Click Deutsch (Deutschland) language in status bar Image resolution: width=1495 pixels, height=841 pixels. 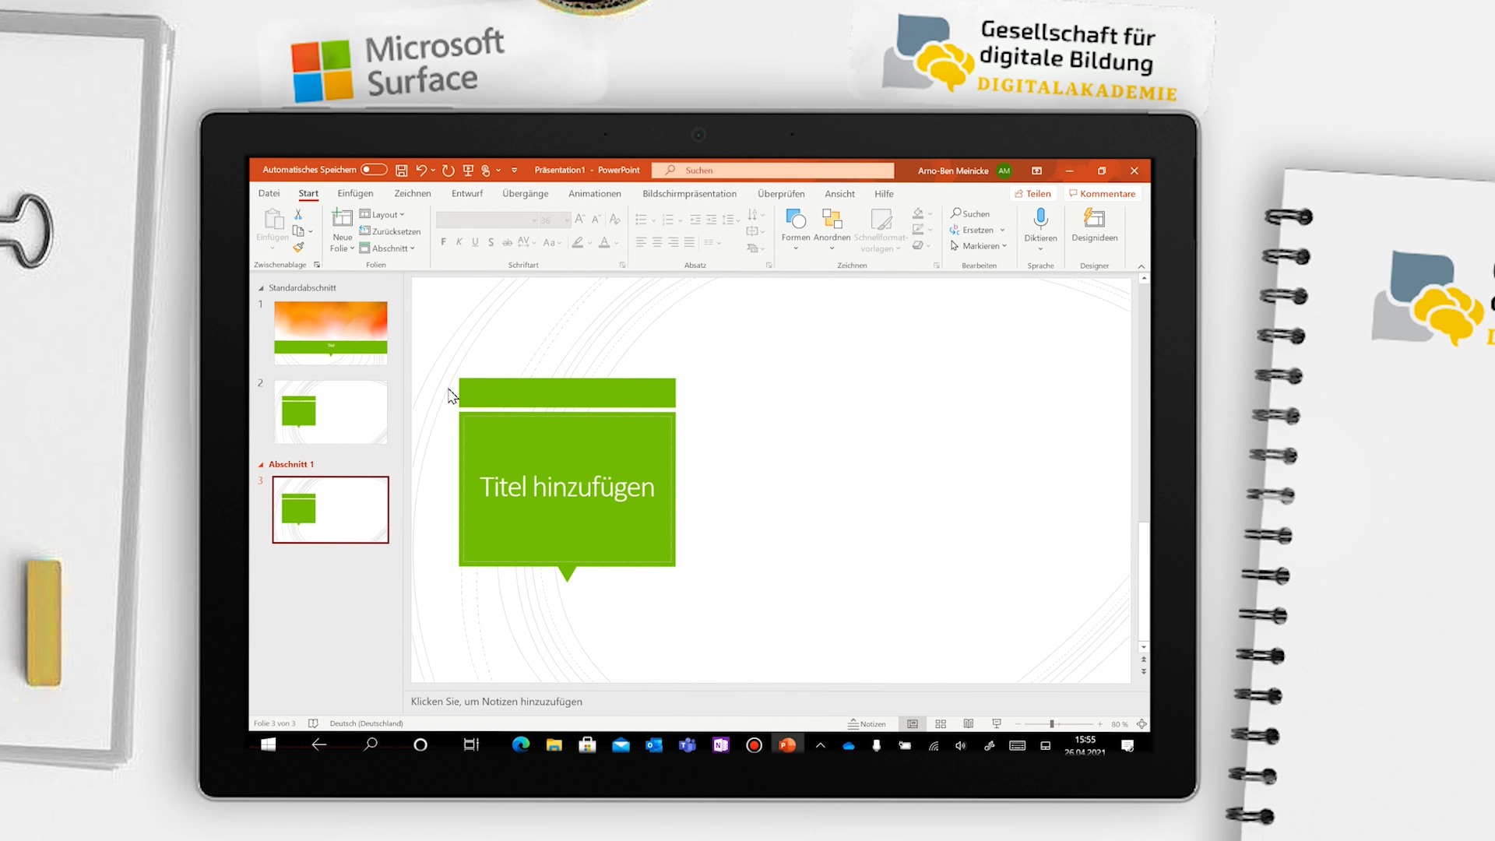pos(366,723)
